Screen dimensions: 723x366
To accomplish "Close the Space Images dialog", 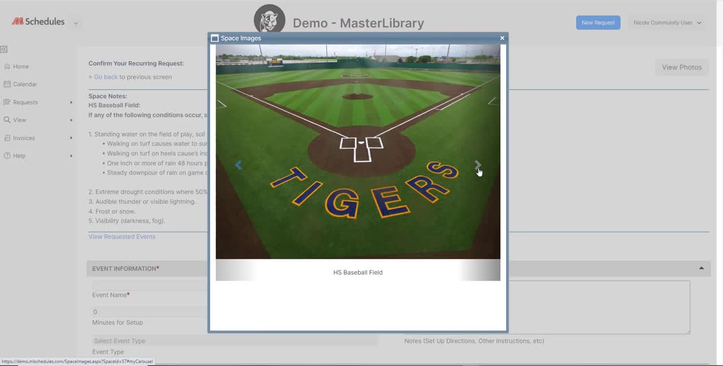I will (x=502, y=38).
